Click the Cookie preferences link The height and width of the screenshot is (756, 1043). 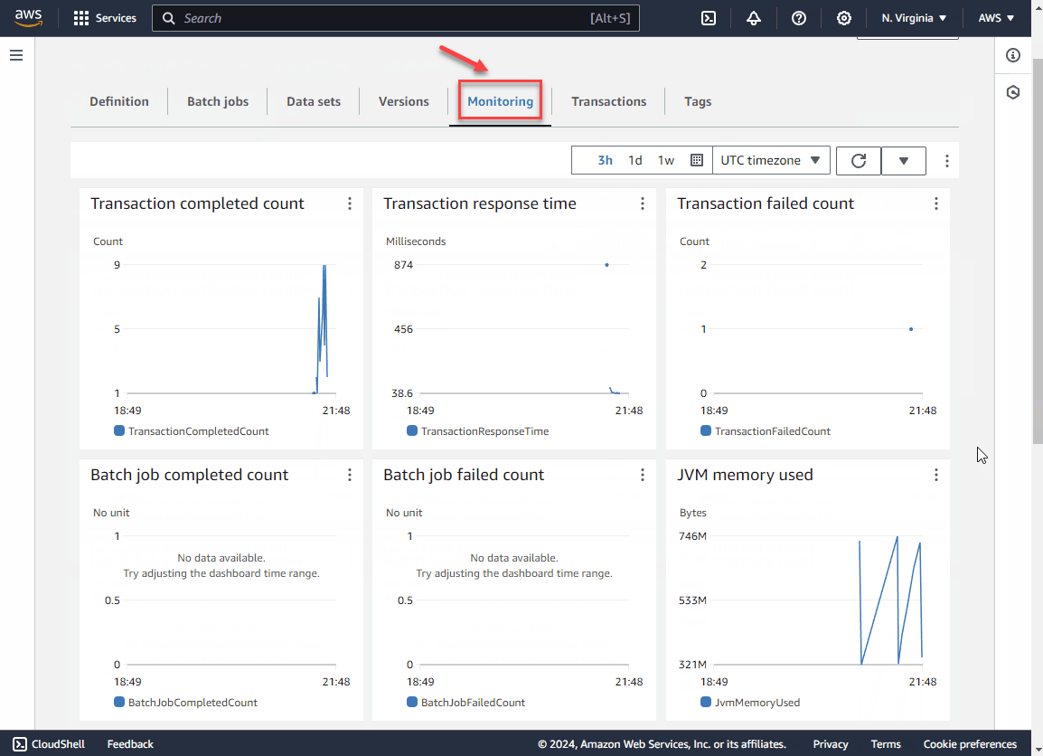(970, 744)
